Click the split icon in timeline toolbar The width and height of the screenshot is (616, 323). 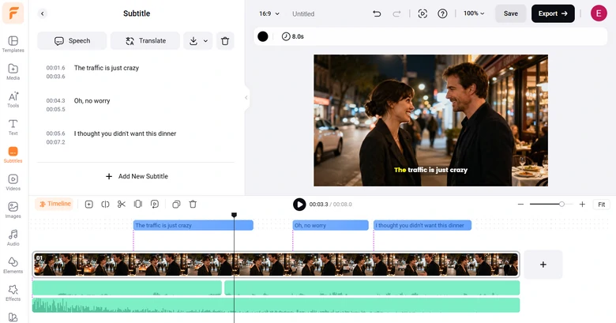point(105,205)
